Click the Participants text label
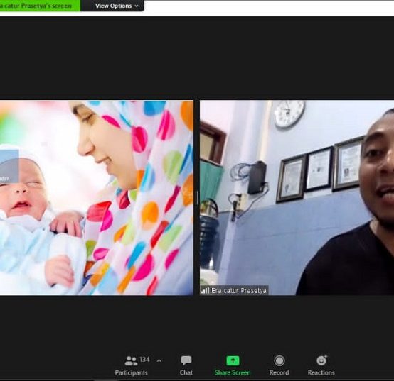The height and width of the screenshot is (381, 394). [x=131, y=372]
